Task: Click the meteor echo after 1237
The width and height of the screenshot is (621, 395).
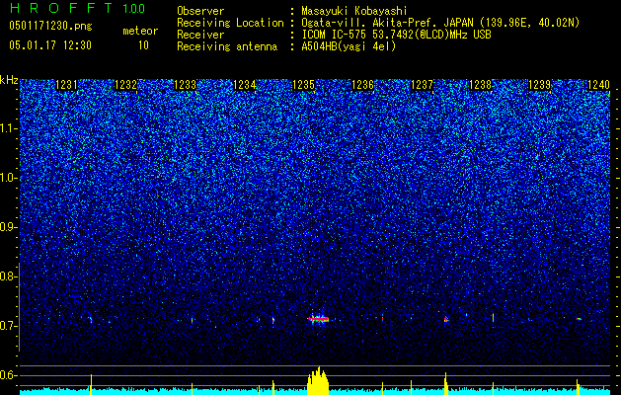Action: pyautogui.click(x=446, y=319)
